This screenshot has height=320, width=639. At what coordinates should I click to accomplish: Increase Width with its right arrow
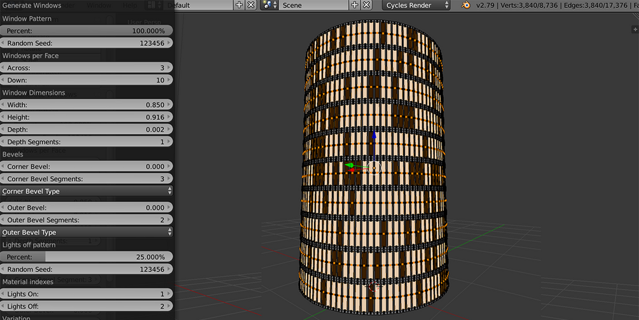[169, 105]
